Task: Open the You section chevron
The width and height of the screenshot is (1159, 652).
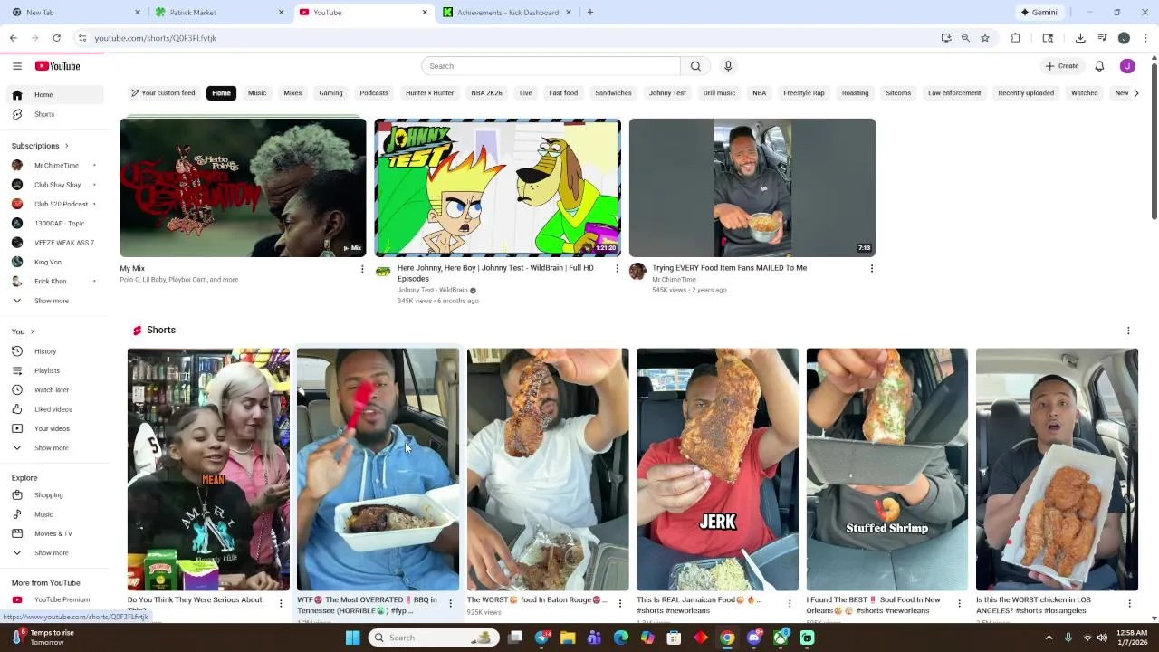Action: pyautogui.click(x=32, y=331)
